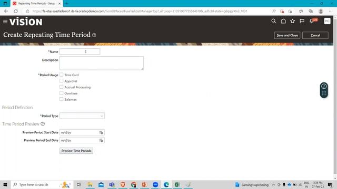Go back in the browser
The image size is (337, 189).
pos(6,11)
